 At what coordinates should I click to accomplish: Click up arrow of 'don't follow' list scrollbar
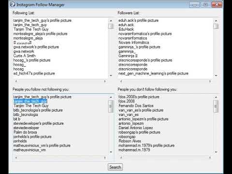pyautogui.click(x=216, y=97)
